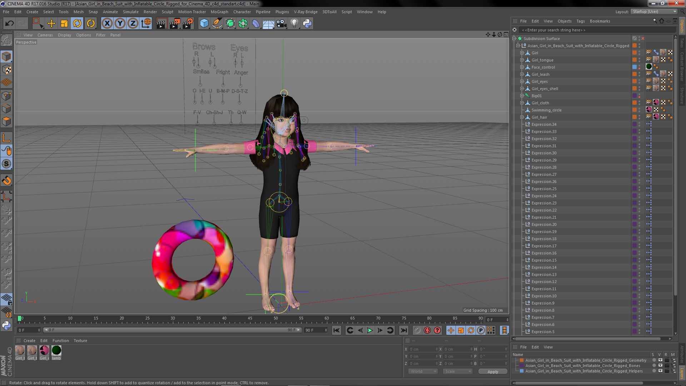Jump to end of timeline
The width and height of the screenshot is (686, 386).
point(403,331)
